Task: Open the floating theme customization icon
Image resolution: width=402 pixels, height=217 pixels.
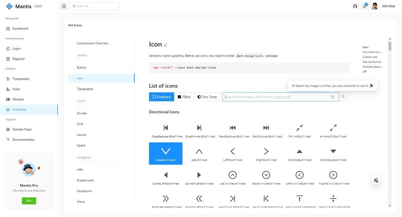Action: (x=376, y=180)
